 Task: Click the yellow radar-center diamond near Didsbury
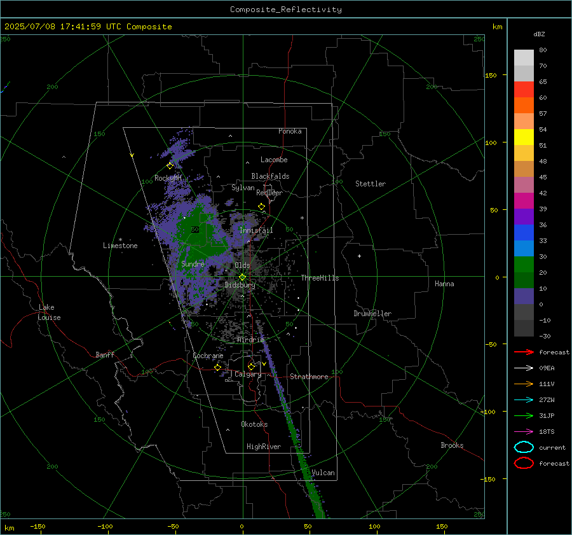tap(243, 277)
